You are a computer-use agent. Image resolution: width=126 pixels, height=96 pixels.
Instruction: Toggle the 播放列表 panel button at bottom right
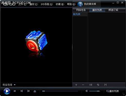pyautogui.click(x=113, y=91)
